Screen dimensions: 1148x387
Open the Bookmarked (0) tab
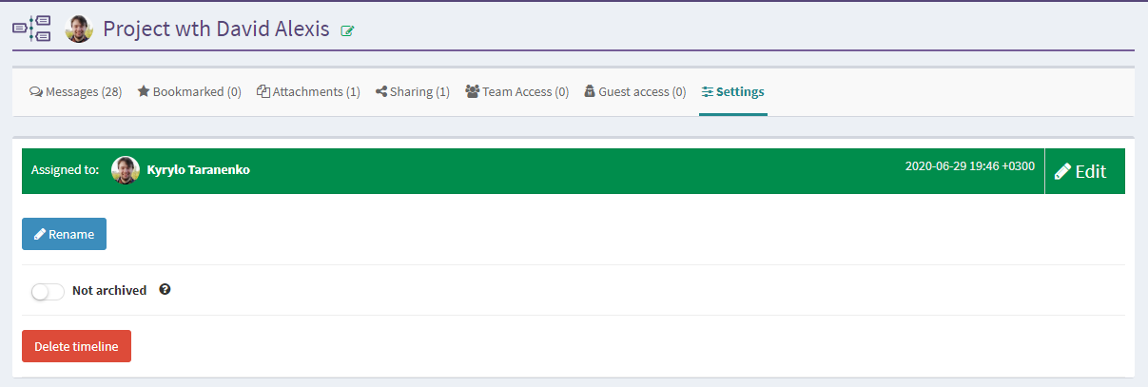(x=189, y=92)
